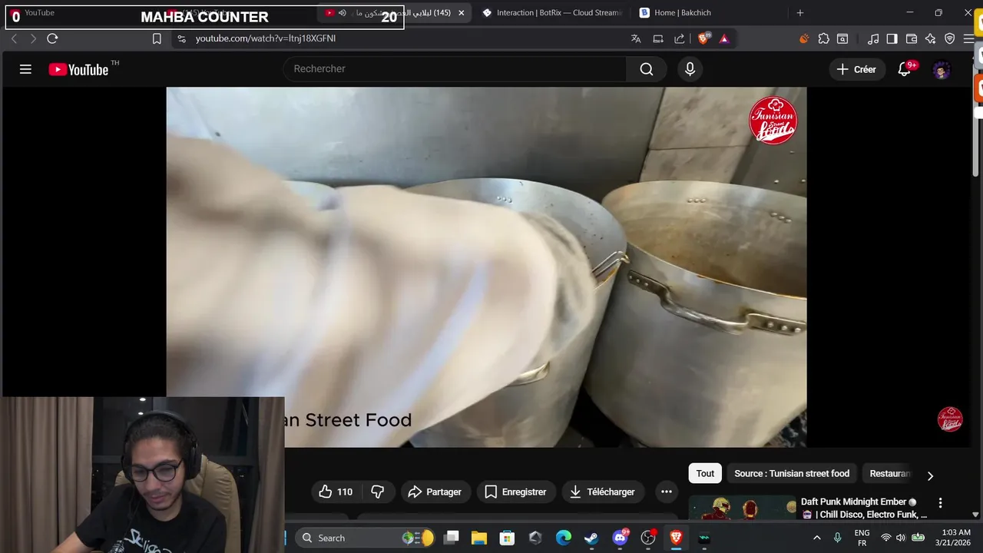Save video with Enregistrer
This screenshot has height=553, width=983.
tap(515, 492)
